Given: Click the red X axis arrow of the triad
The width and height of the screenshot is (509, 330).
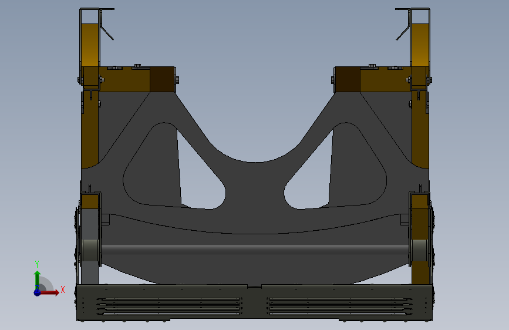Looking at the screenshot, I should (x=50, y=292).
